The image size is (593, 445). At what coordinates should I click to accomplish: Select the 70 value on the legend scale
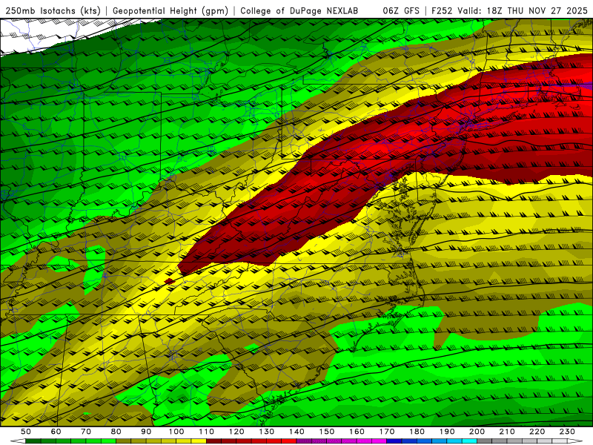(86, 432)
